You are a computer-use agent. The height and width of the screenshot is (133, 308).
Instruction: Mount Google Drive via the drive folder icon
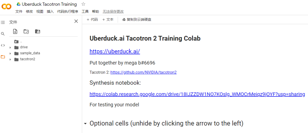[38, 31]
